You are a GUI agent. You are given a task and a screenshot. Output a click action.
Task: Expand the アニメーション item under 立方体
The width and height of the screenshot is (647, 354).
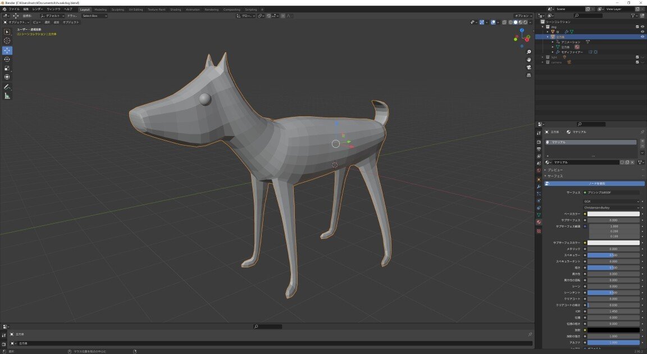pos(553,42)
